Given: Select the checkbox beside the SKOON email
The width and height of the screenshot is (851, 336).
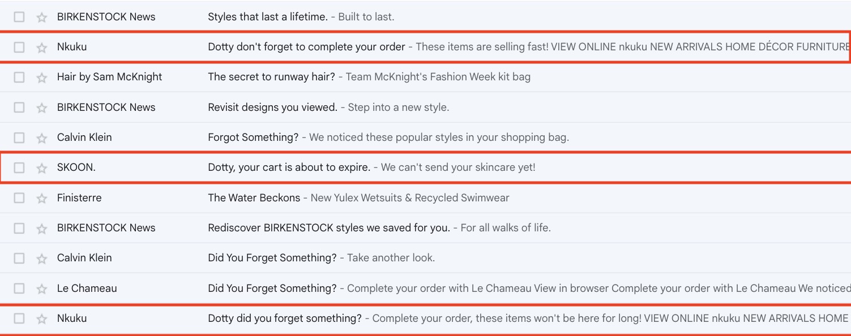Looking at the screenshot, I should coord(19,167).
